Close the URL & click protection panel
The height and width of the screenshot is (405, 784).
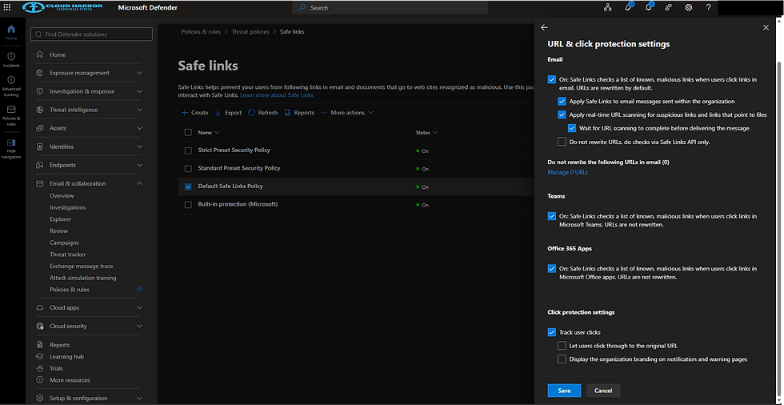tap(766, 27)
